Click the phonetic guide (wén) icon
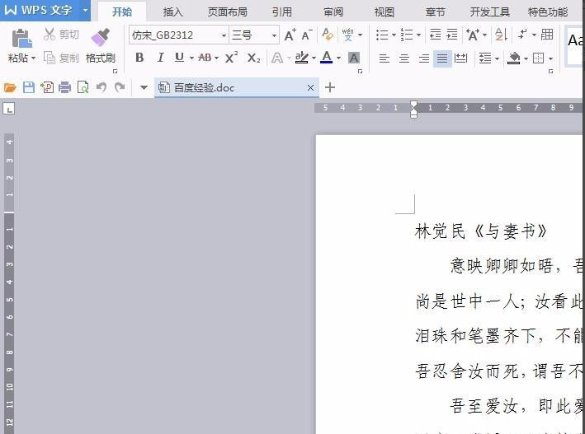This screenshot has height=434, width=585. tap(347, 35)
